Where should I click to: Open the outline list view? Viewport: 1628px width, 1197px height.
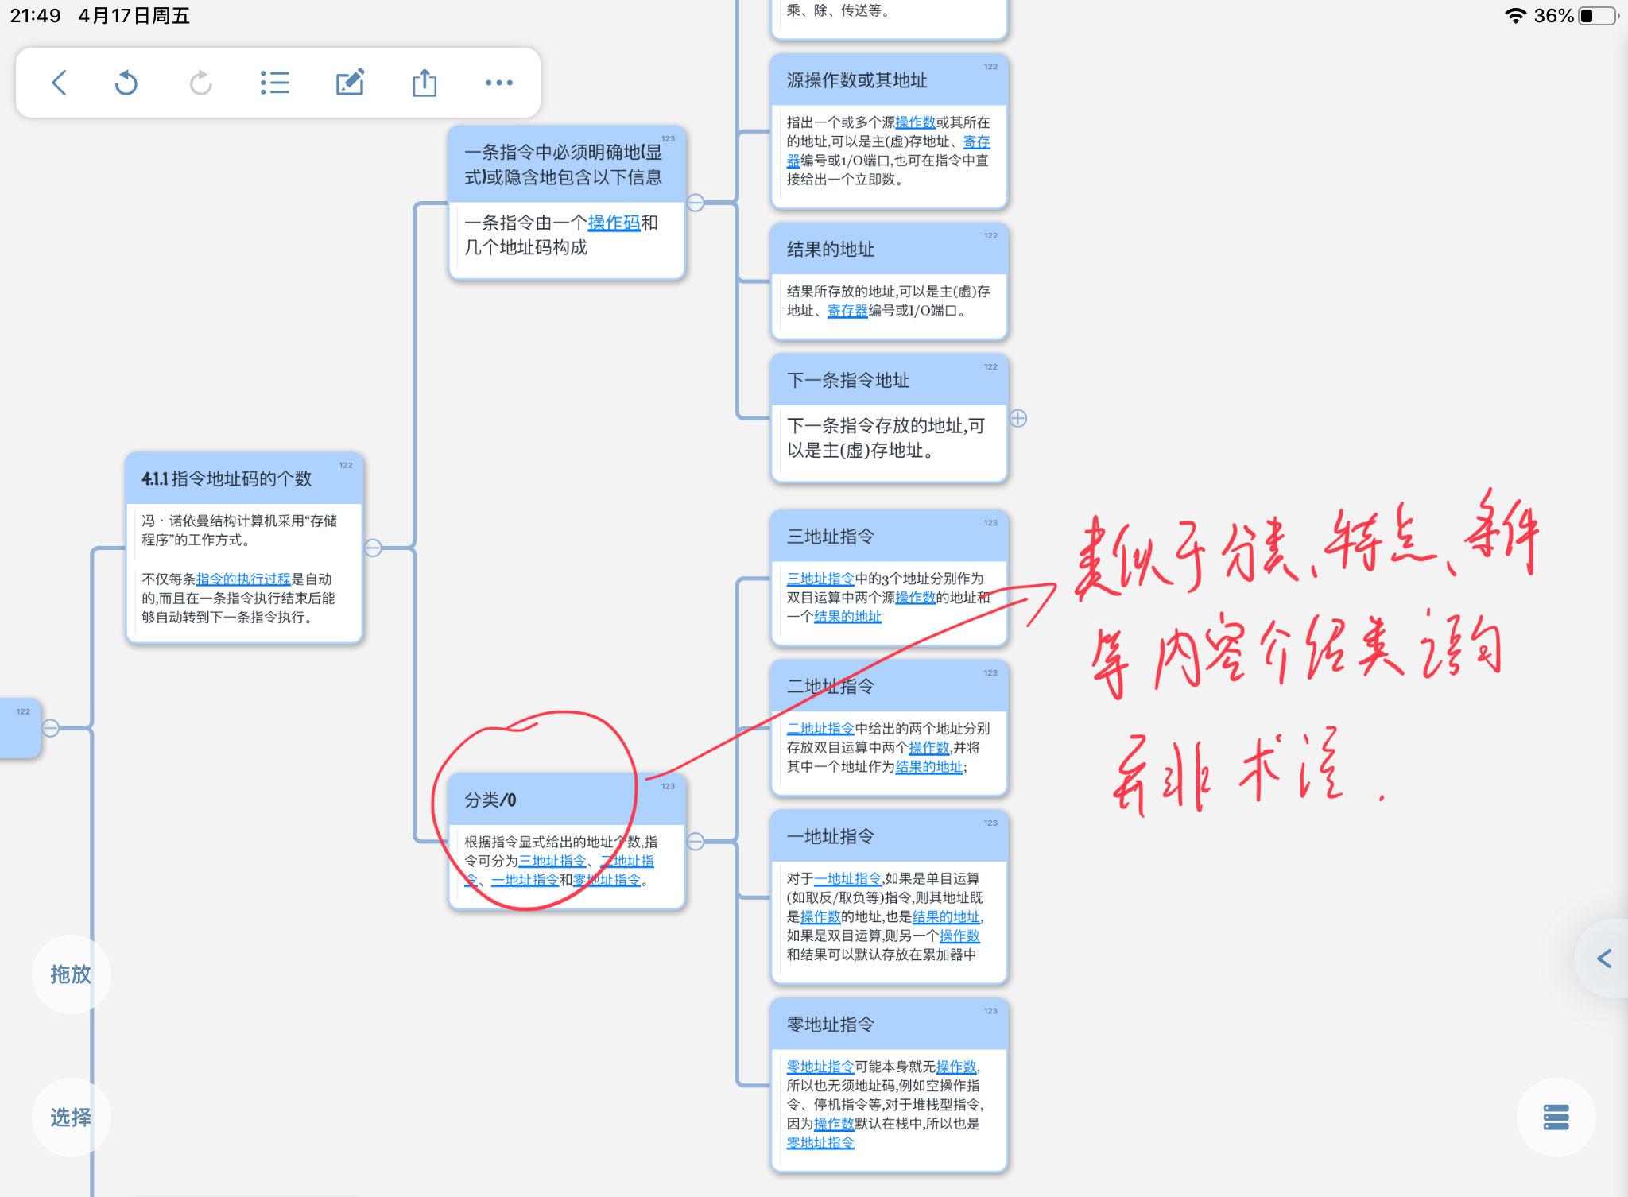coord(275,83)
